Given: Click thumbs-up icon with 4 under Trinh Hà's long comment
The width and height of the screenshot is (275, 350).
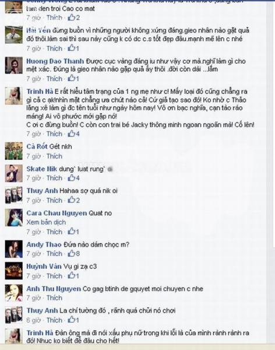Looking at the screenshot, I should coord(71,134).
